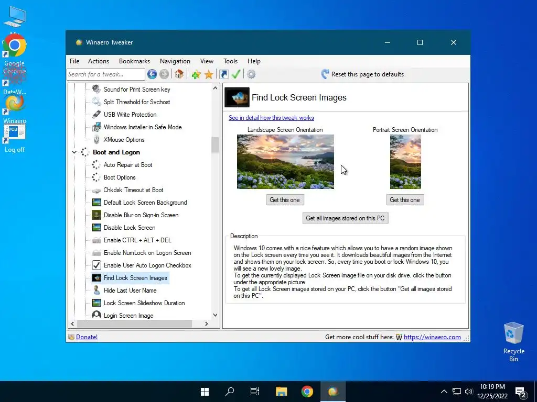537x402 pixels.
Task: Click the Default Lock Screen Background icon
Action: tap(96, 203)
